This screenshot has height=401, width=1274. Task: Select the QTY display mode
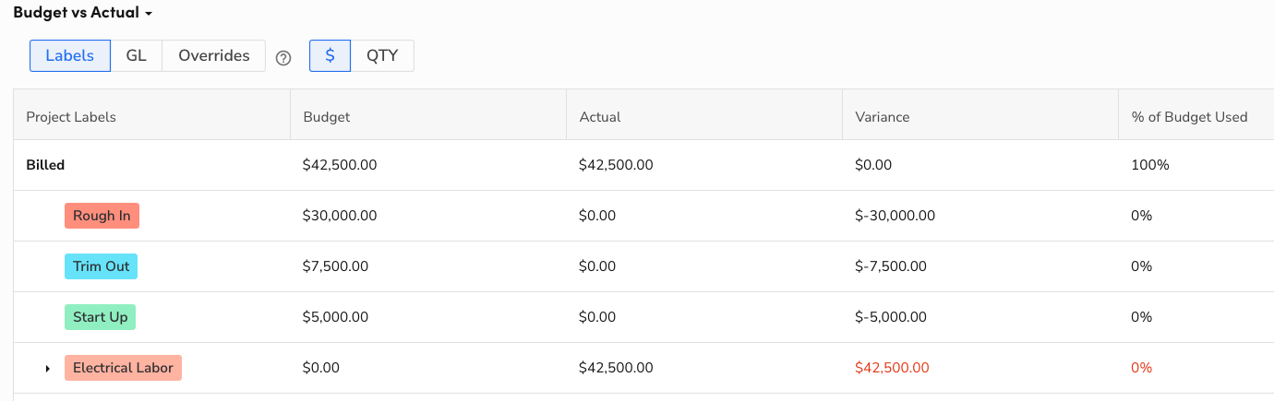coord(382,55)
